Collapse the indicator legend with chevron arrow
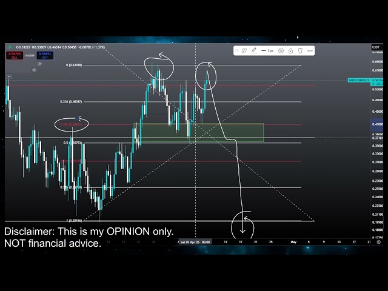Screen dimensions: 388x291 (8, 77)
